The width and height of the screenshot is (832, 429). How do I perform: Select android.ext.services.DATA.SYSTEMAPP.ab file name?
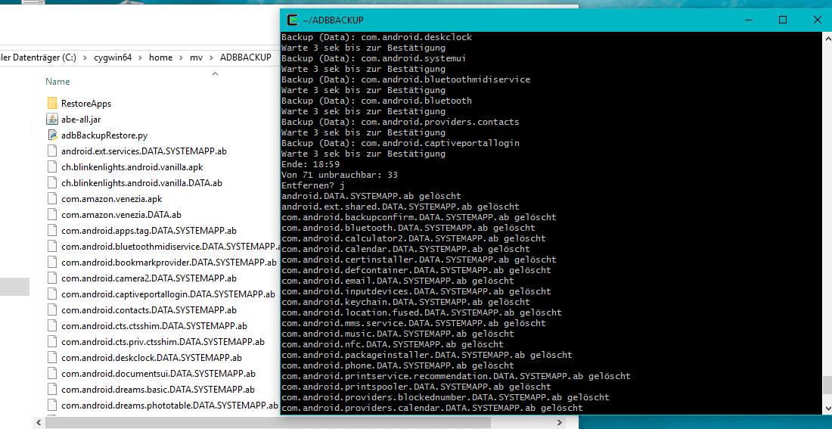click(144, 151)
